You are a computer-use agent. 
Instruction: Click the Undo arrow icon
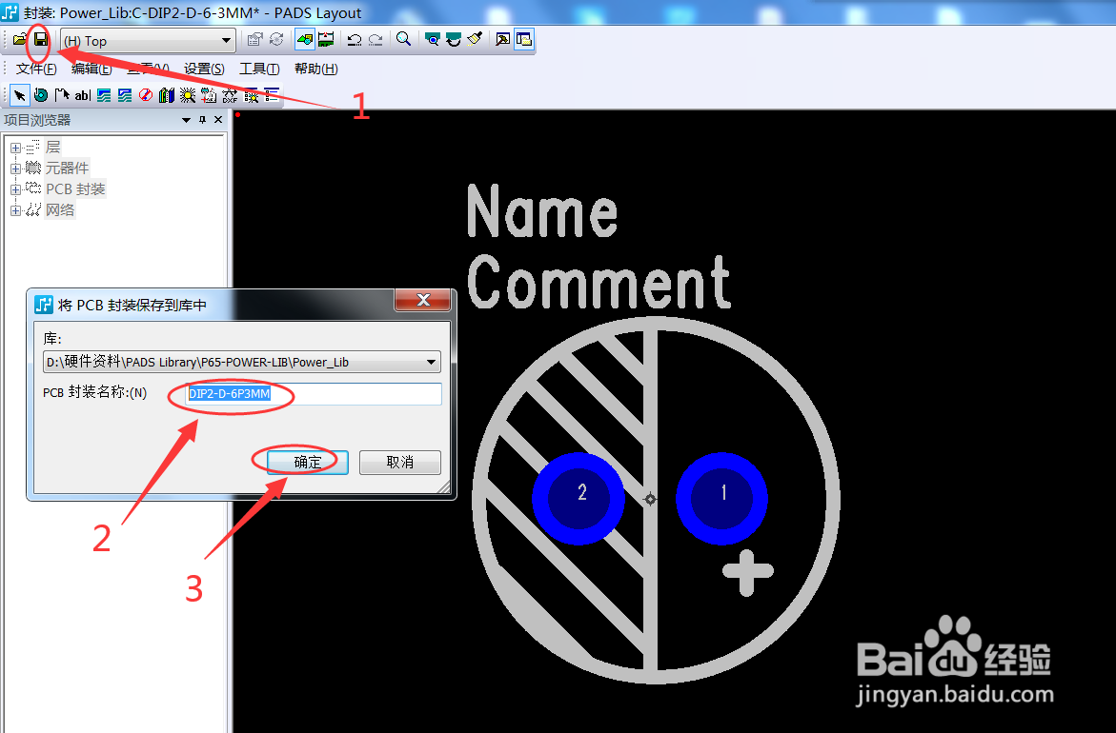[354, 40]
